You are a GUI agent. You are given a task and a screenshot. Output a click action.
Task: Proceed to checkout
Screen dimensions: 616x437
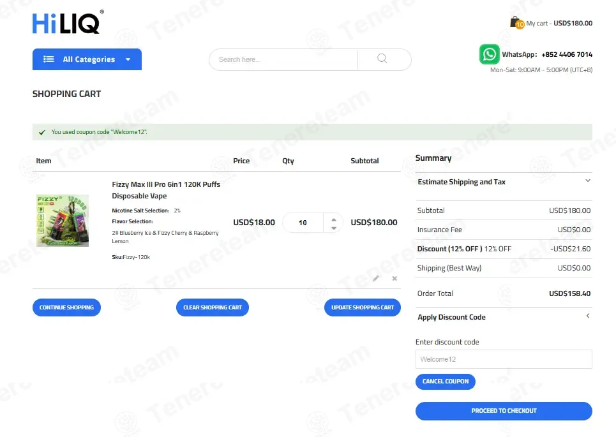pos(504,411)
